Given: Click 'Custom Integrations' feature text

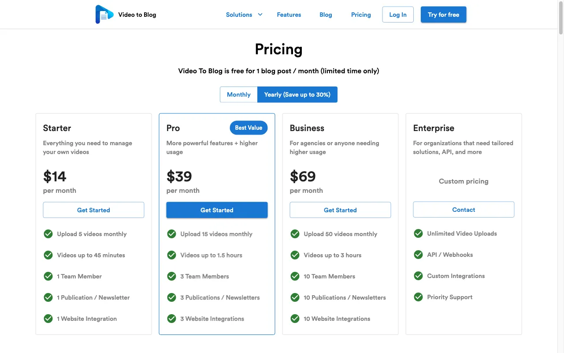Looking at the screenshot, I should (x=456, y=276).
